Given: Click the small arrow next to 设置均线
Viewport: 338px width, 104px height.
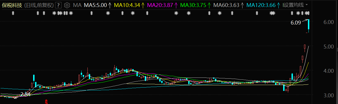Looking at the screenshot, I should pos(307,5).
